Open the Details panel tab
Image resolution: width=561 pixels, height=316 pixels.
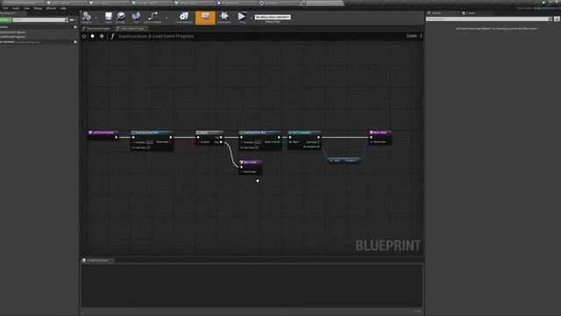click(437, 13)
